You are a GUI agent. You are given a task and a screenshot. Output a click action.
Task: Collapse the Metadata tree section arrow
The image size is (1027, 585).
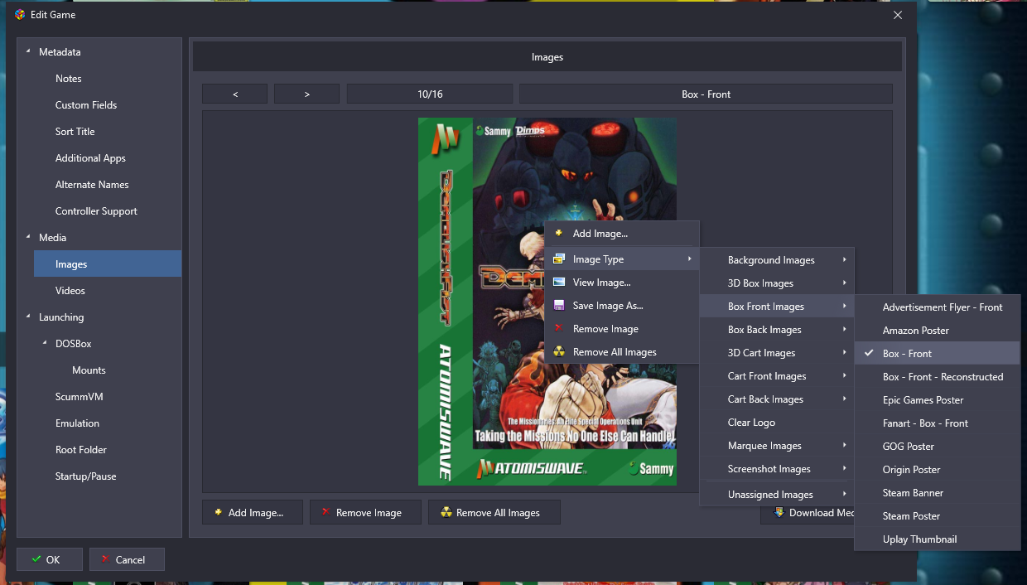coord(28,52)
